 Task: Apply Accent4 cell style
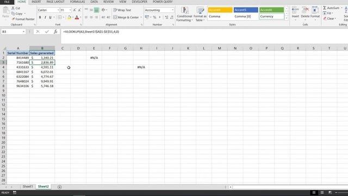(220, 10)
